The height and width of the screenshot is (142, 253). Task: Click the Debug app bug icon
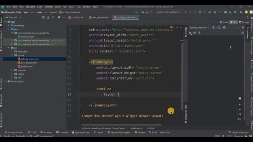[x=200, y=12]
